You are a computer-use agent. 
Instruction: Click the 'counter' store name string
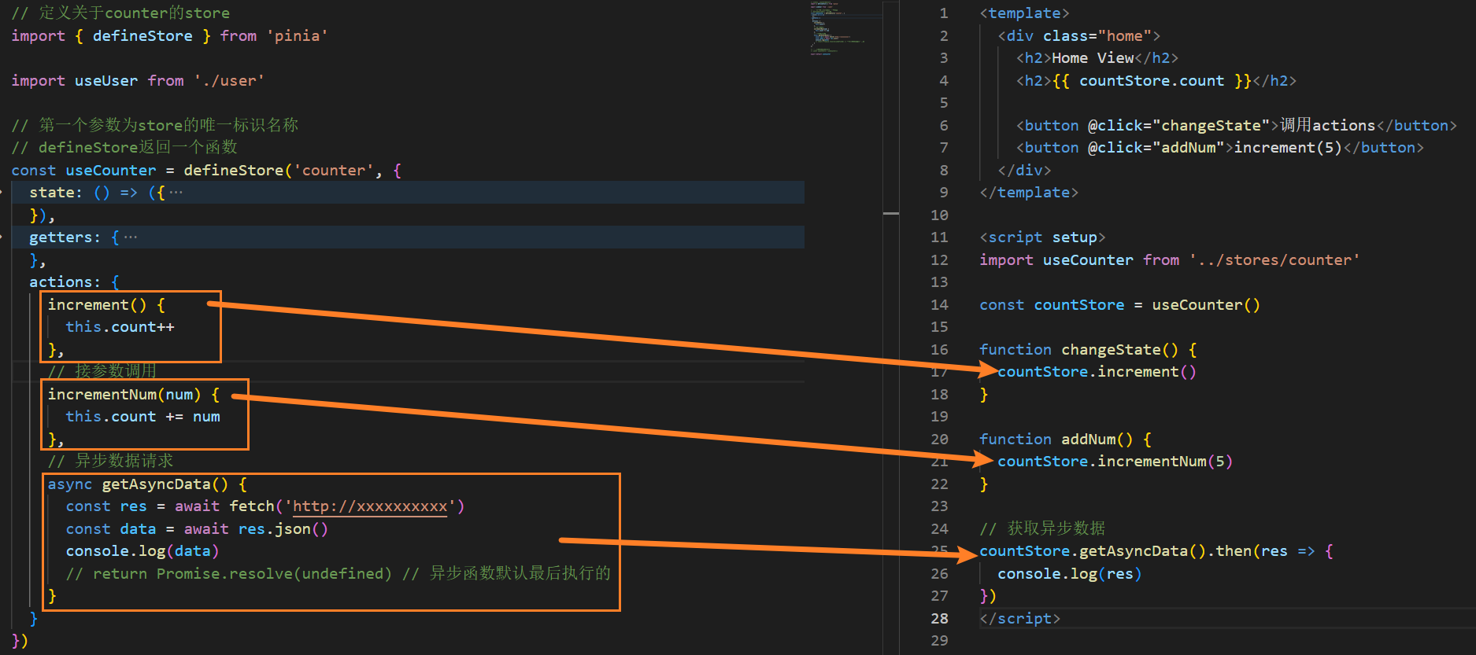334,171
